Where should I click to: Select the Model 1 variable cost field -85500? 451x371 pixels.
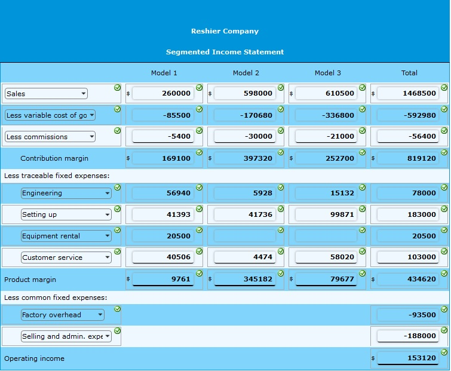163,115
